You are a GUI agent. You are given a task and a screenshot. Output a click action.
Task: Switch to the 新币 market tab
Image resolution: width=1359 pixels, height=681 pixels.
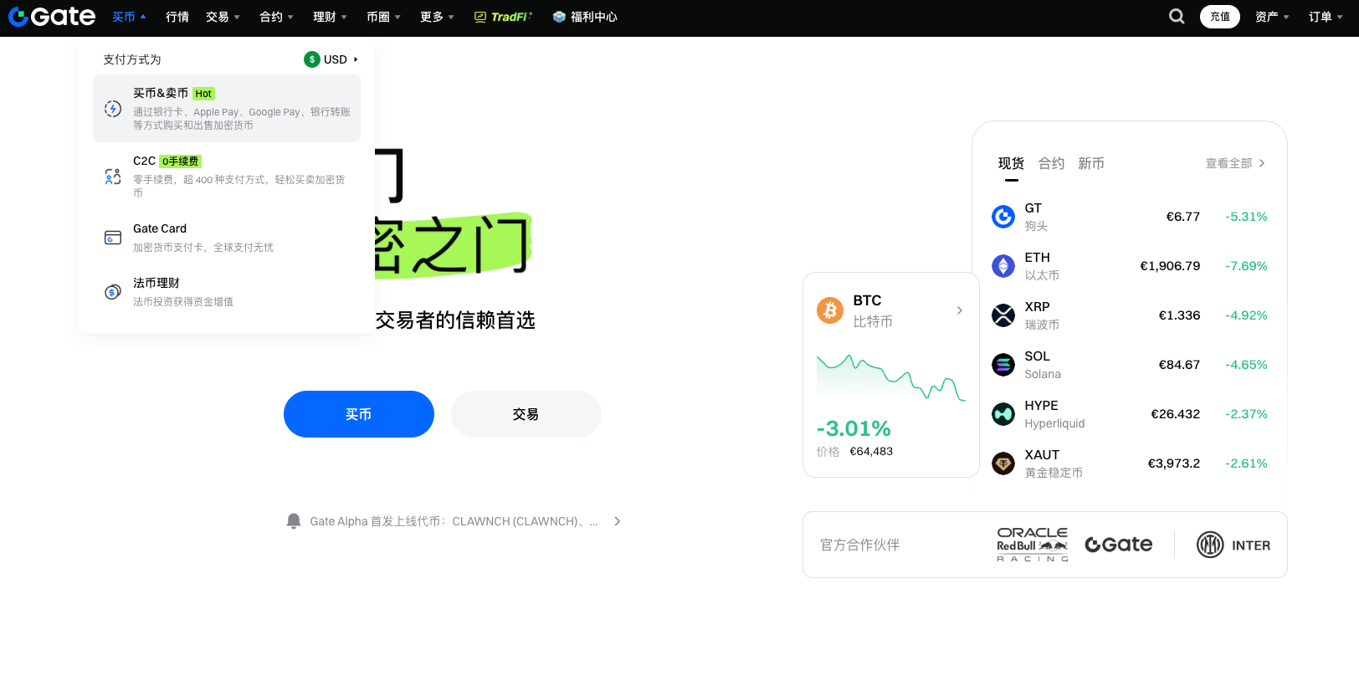pos(1090,163)
